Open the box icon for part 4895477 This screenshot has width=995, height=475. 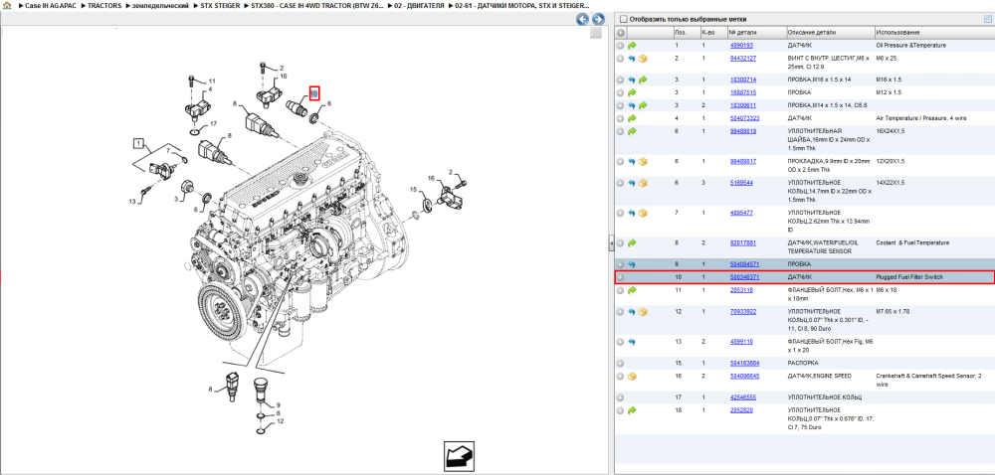coord(642,213)
